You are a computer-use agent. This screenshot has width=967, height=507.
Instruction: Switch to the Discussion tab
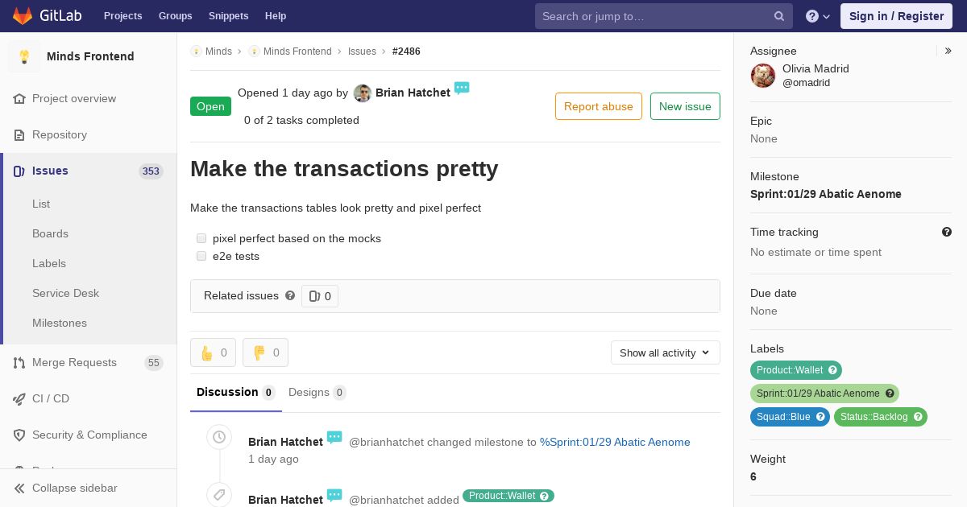pos(235,393)
